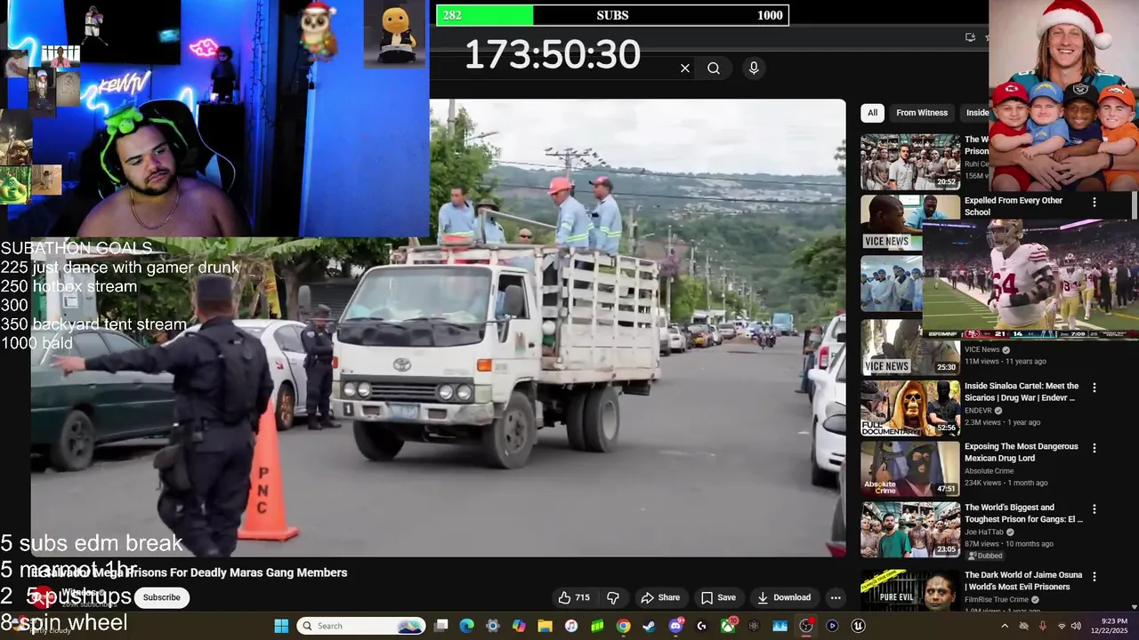1139x640 pixels.
Task: Open the VICE News 25:30 thumbnail
Action: click(910, 347)
